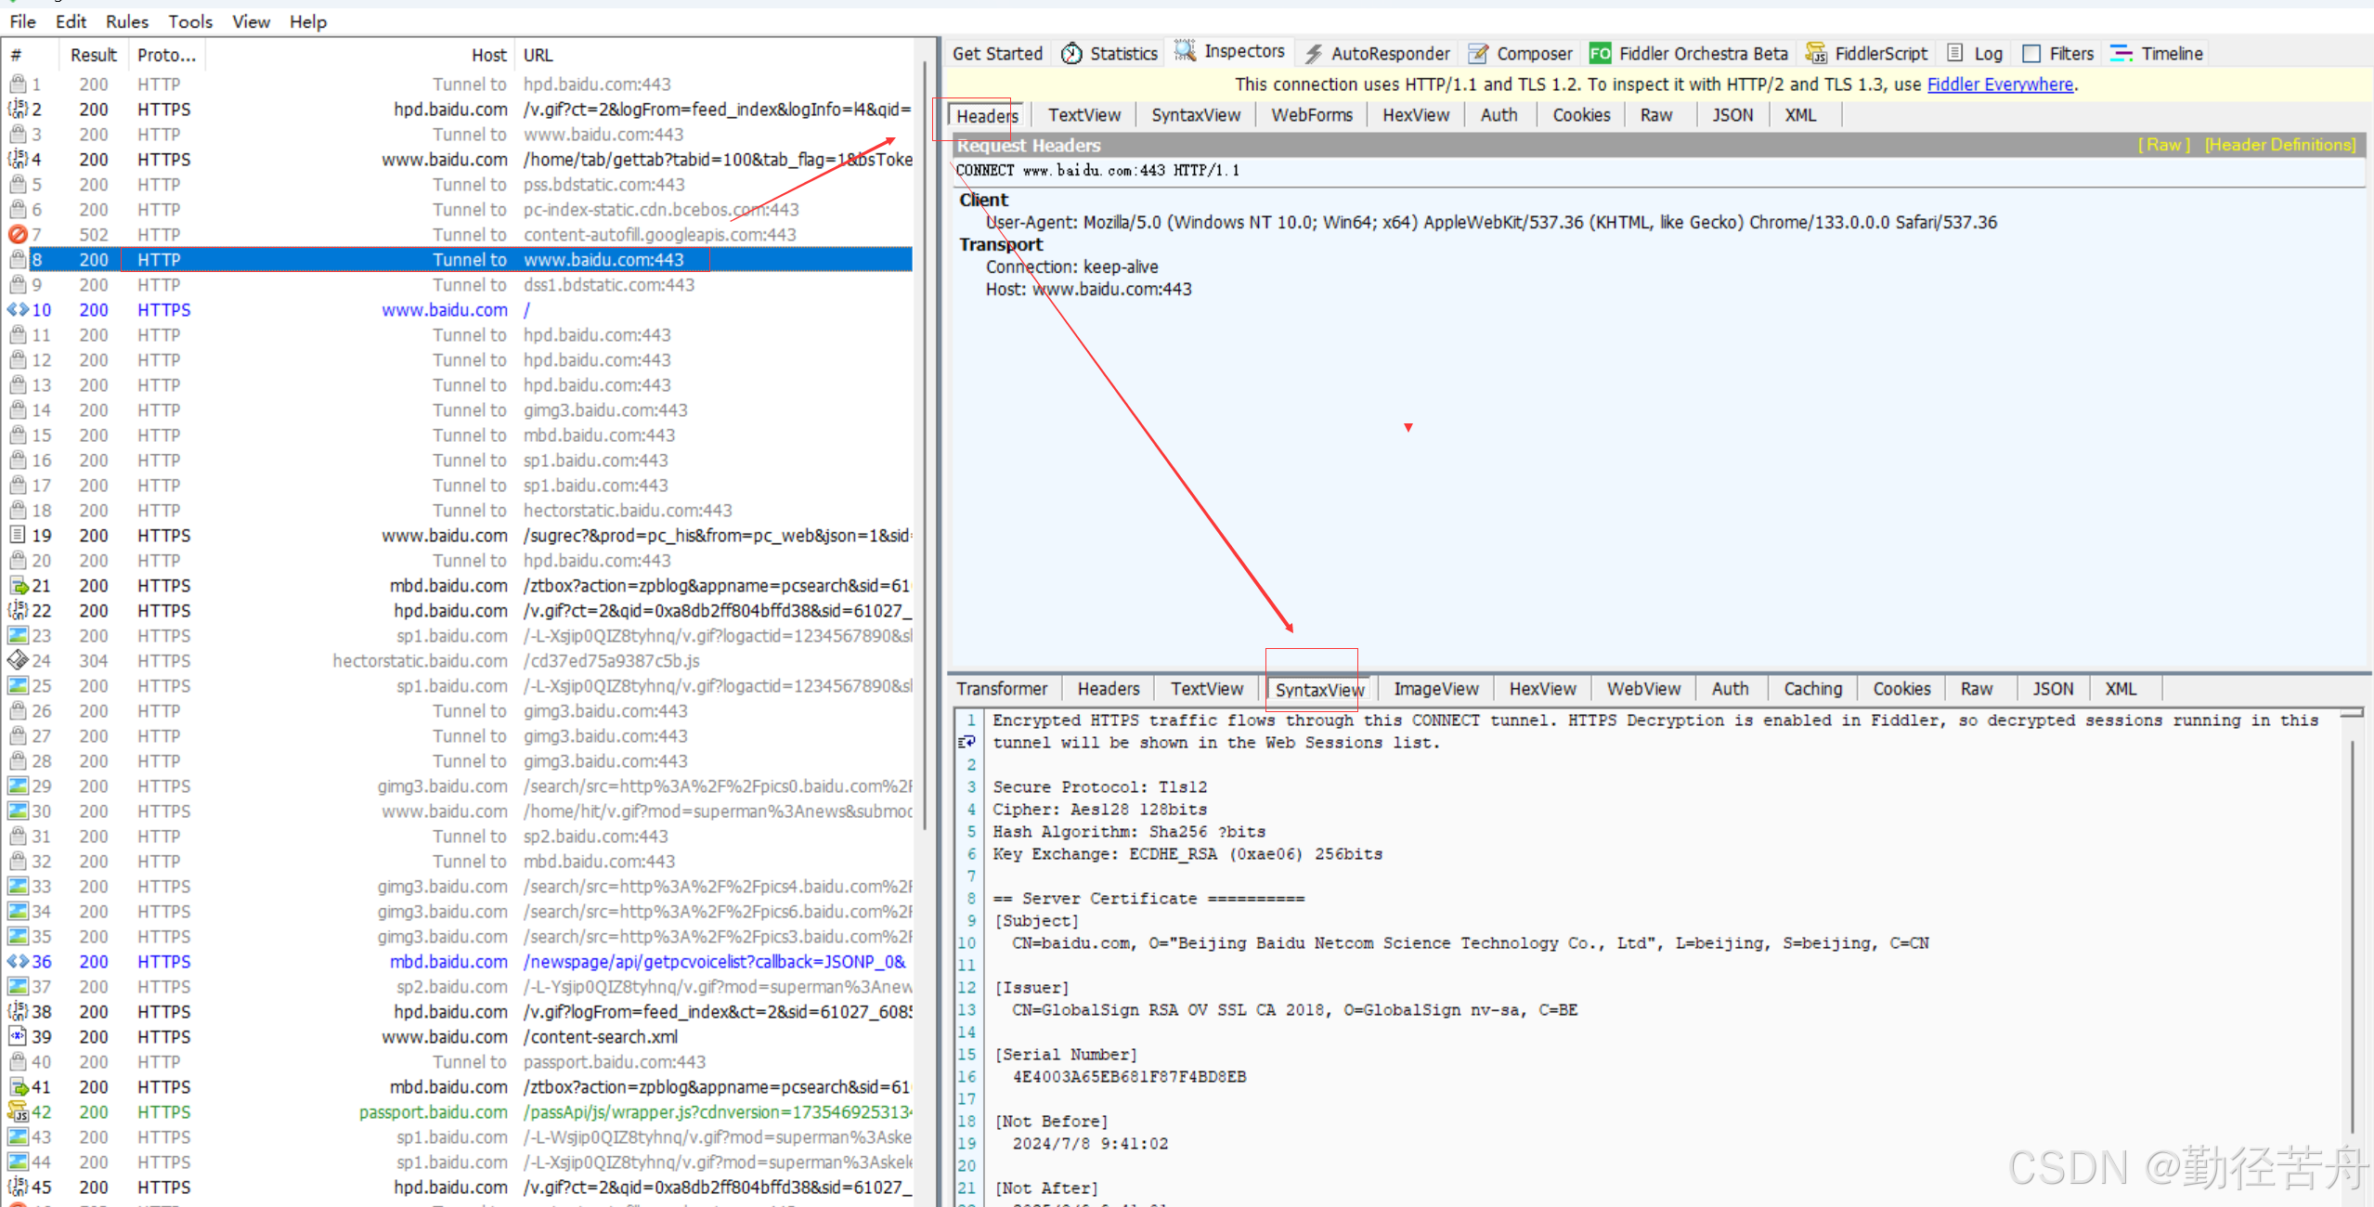Image resolution: width=2374 pixels, height=1207 pixels.
Task: Click the word-wrap icon beside line 1
Action: pos(966,742)
